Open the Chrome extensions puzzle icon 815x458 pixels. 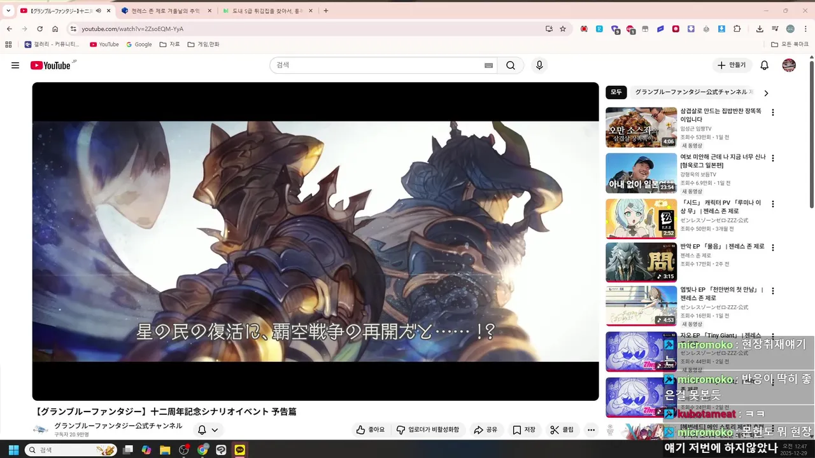[737, 29]
